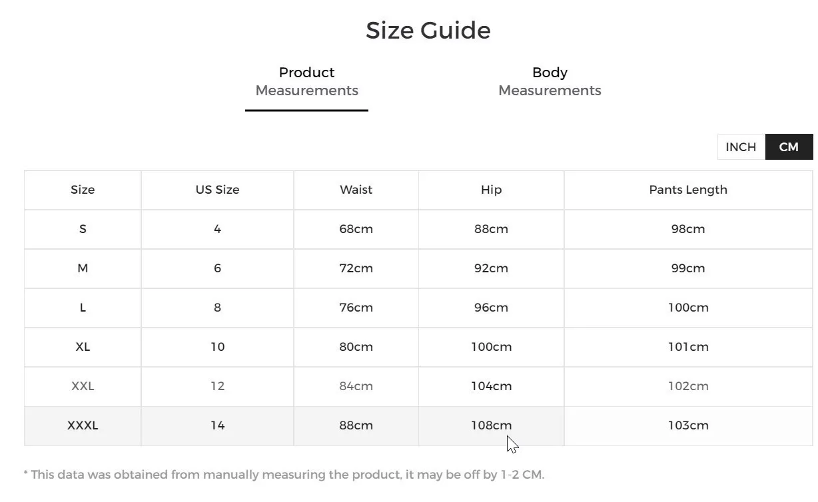Select the S size row label
The height and width of the screenshot is (502, 818).
coord(83,229)
